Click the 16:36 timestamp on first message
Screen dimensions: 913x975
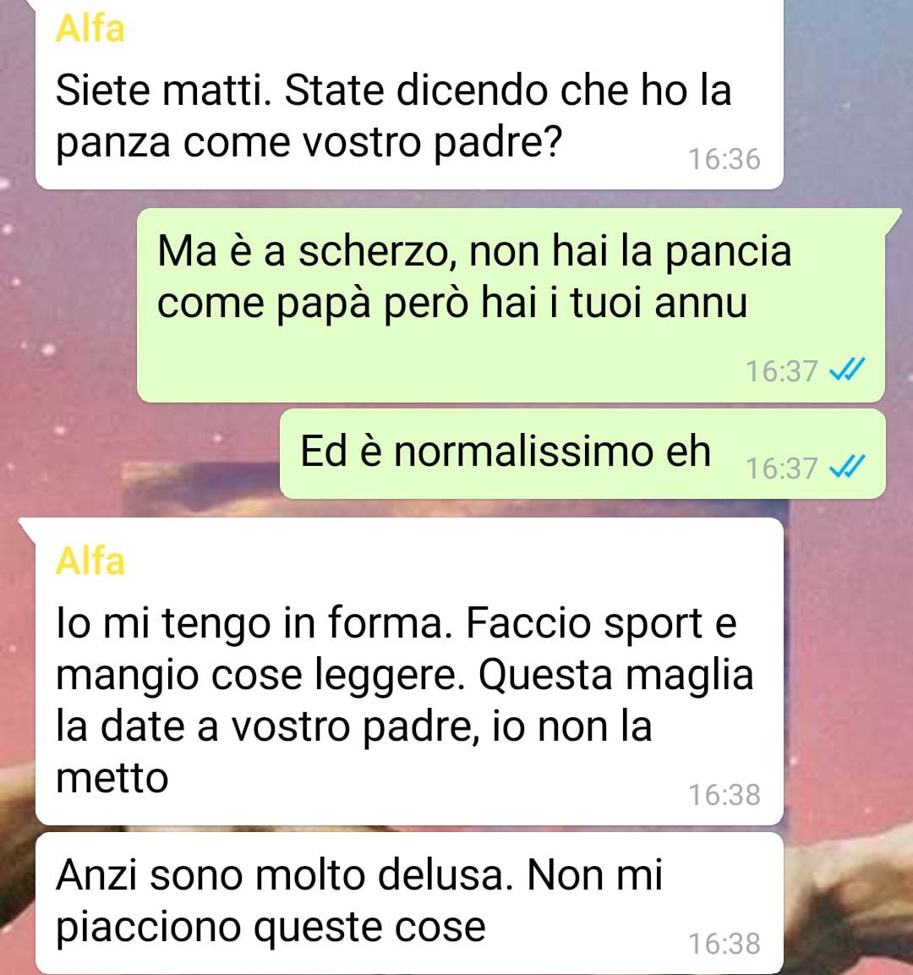point(724,159)
